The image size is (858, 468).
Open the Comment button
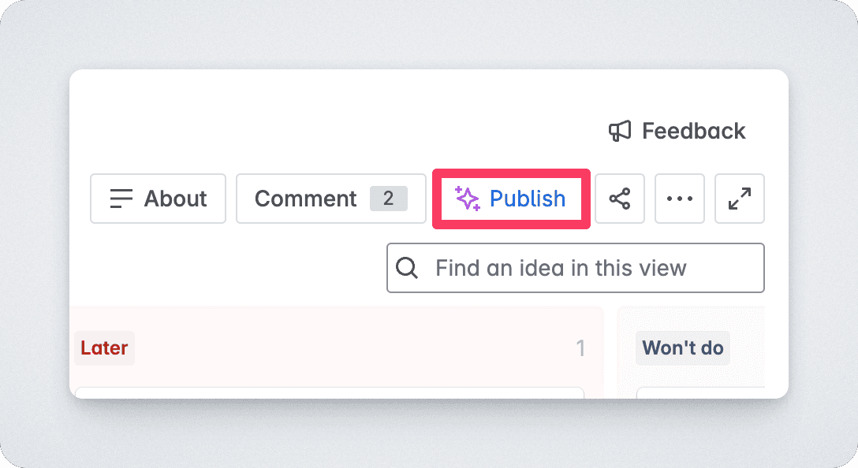point(331,199)
